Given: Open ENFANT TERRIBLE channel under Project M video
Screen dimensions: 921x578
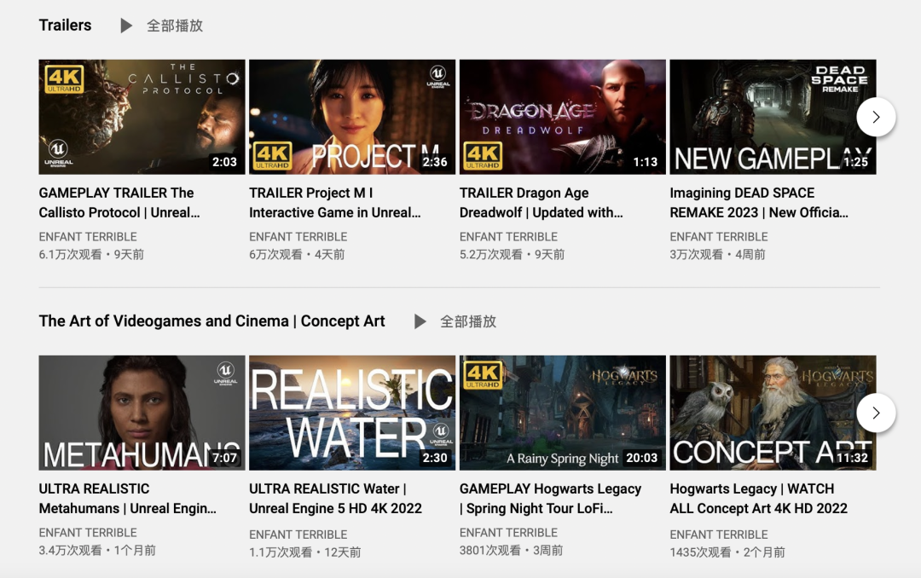Looking at the screenshot, I should pos(298,237).
